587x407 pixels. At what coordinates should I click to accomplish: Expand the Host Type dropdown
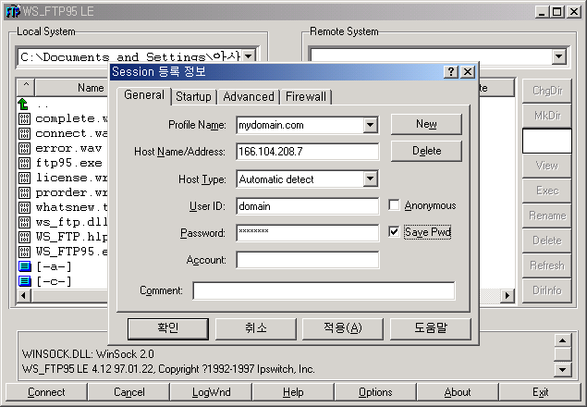pyautogui.click(x=370, y=179)
